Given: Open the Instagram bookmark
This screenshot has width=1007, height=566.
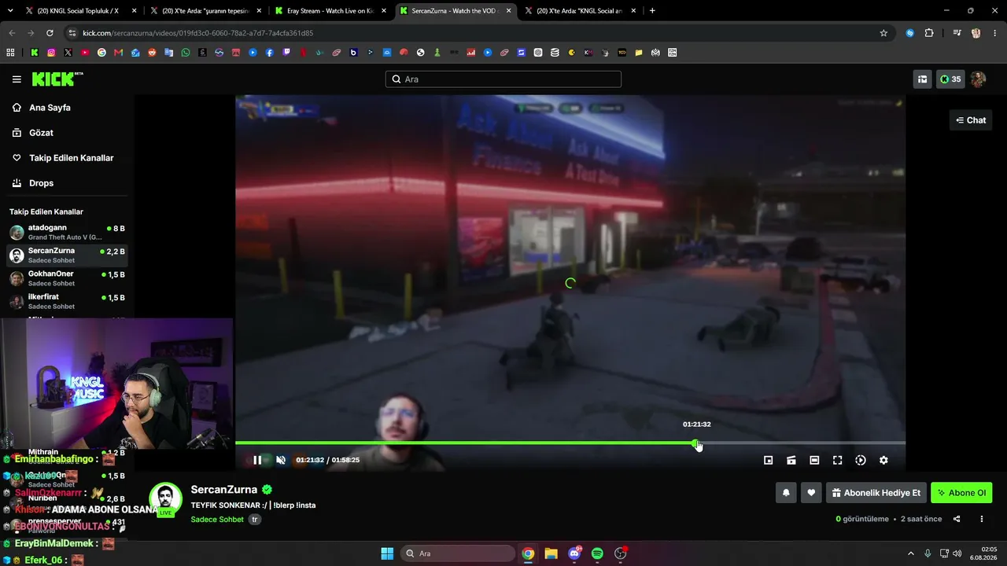Looking at the screenshot, I should coord(51,53).
